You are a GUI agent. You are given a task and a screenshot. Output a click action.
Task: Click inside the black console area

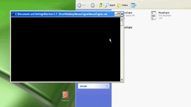(66, 49)
